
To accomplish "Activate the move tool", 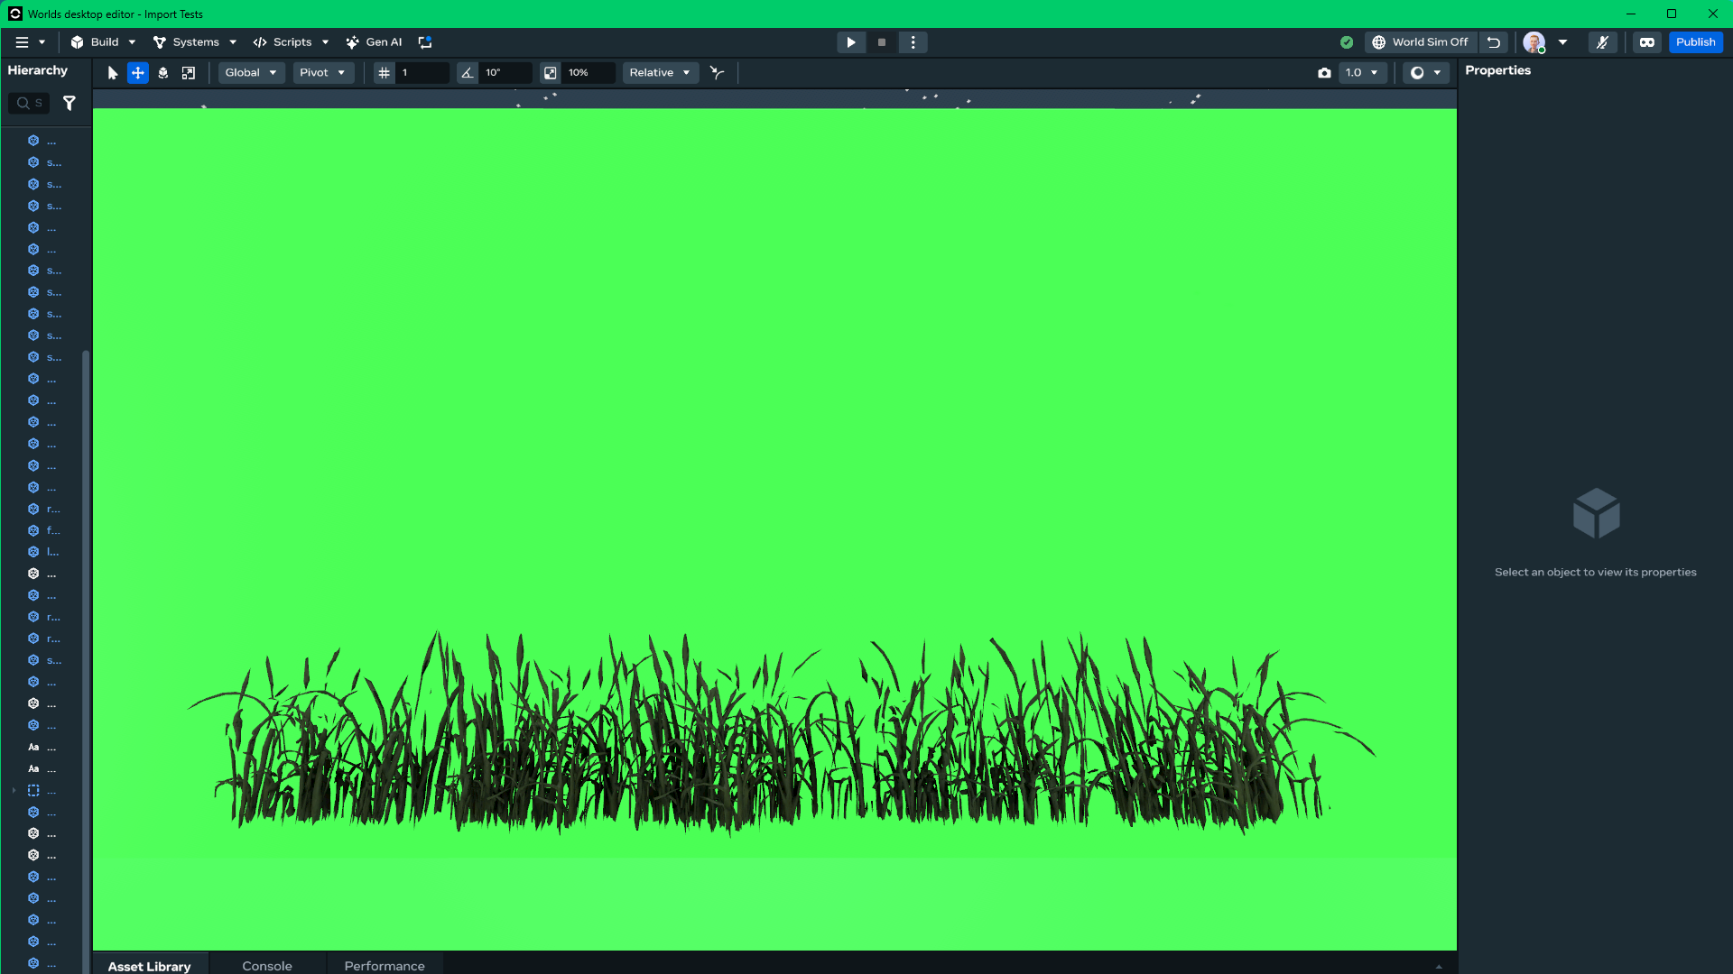I will (x=138, y=73).
